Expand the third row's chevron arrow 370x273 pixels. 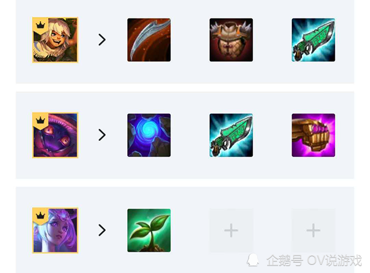click(x=102, y=230)
